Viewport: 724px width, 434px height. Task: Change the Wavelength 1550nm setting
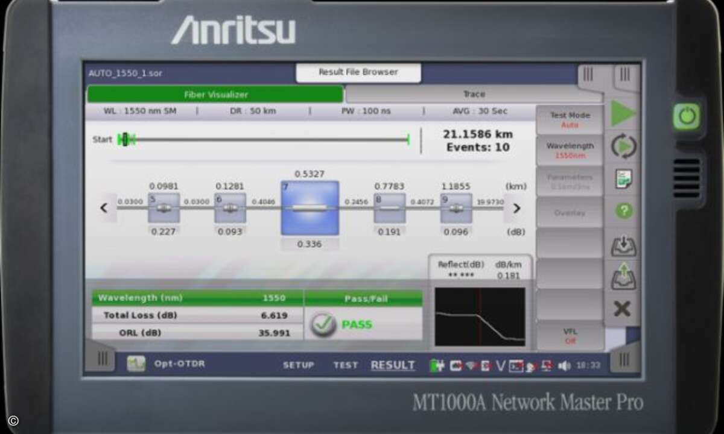pos(570,151)
